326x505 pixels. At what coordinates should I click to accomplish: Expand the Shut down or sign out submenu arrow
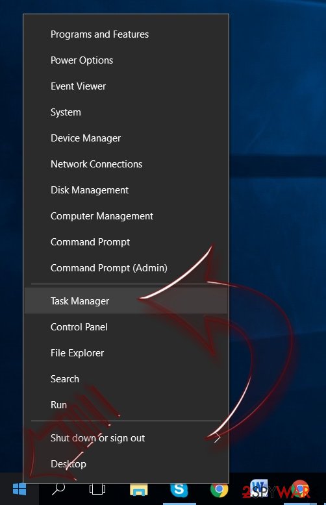pyautogui.click(x=218, y=437)
